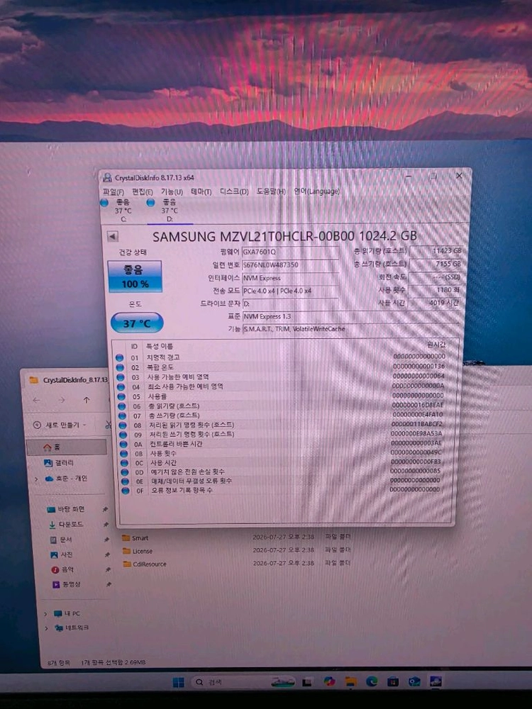Click the previous disk arrow button
The height and width of the screenshot is (709, 532).
click(x=113, y=237)
